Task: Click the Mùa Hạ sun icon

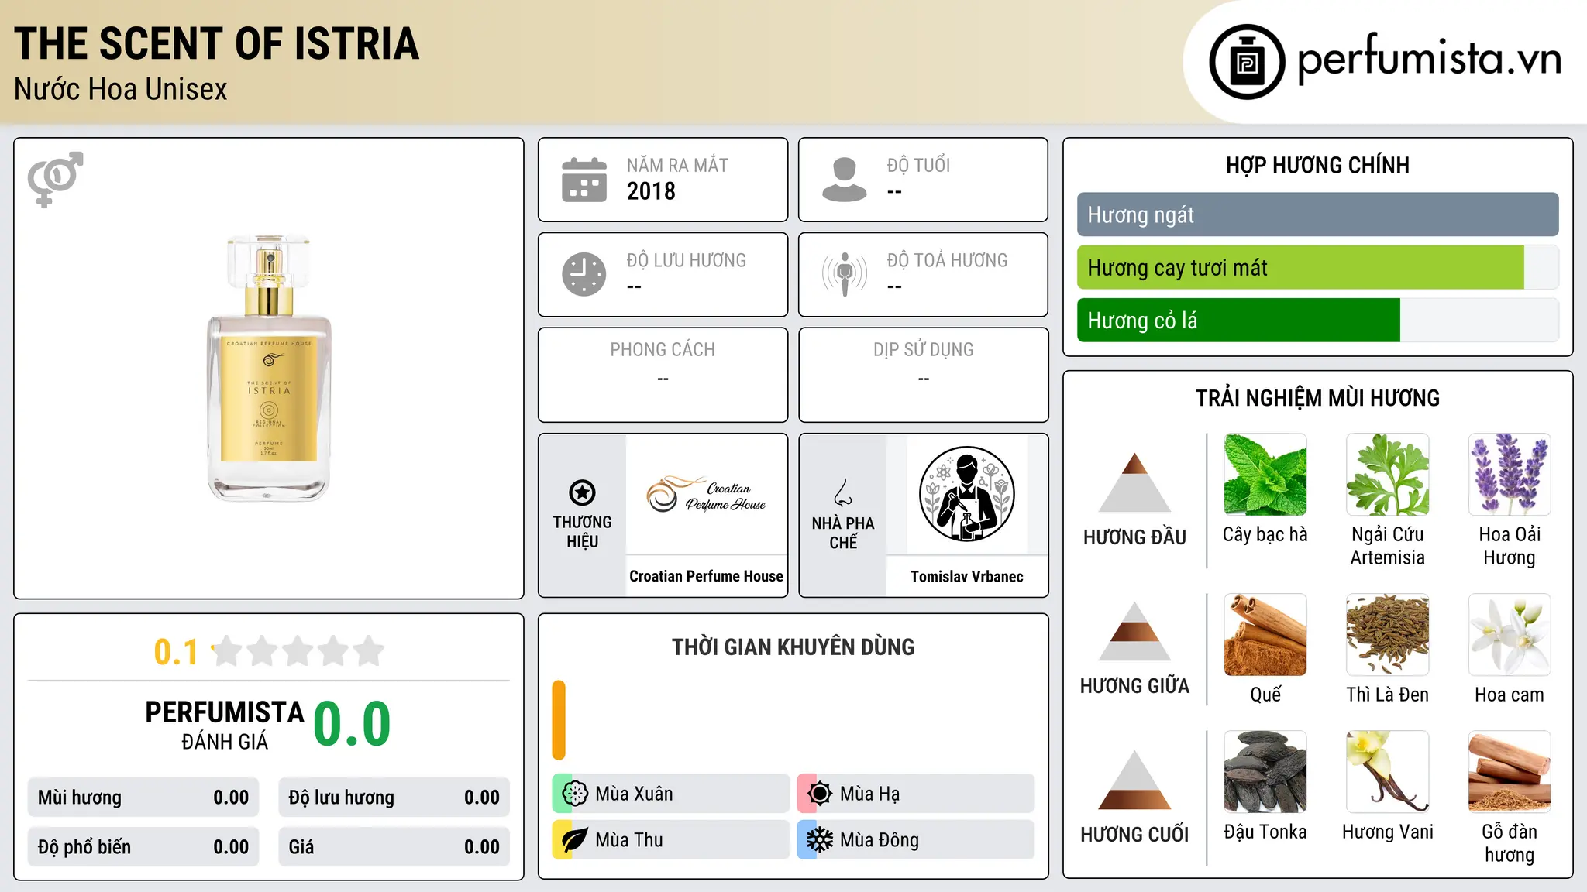Action: 820,794
